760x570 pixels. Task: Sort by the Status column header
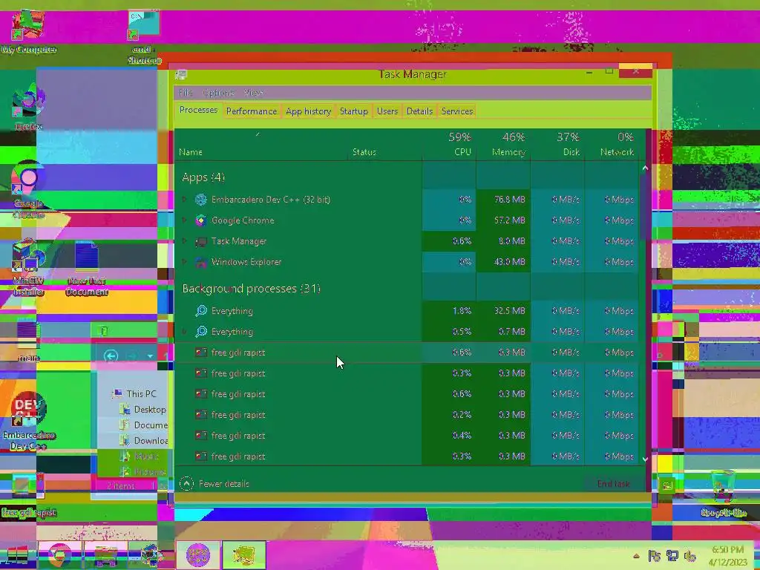[364, 152]
